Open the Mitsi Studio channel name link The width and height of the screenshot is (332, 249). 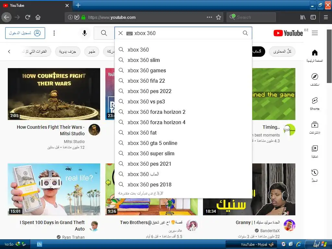pos(74,141)
